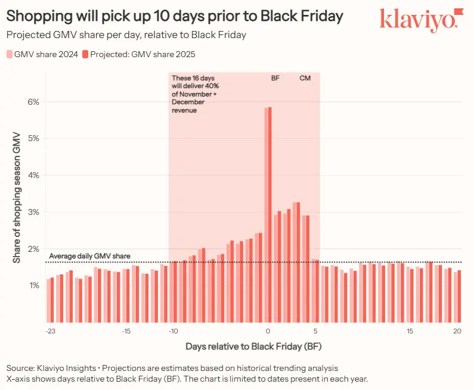
Task: Click the 16 days annotation text
Action: 194,94
